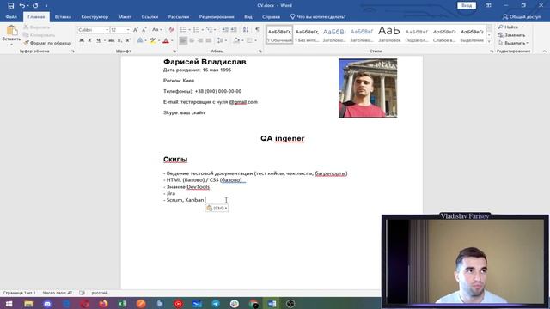This screenshot has width=550, height=309.
Task: Open the multilevel list dropdown
Action: coord(215,30)
